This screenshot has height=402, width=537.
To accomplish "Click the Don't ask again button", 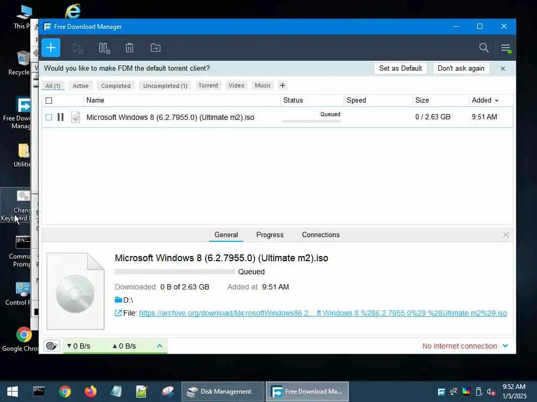I will coord(461,69).
